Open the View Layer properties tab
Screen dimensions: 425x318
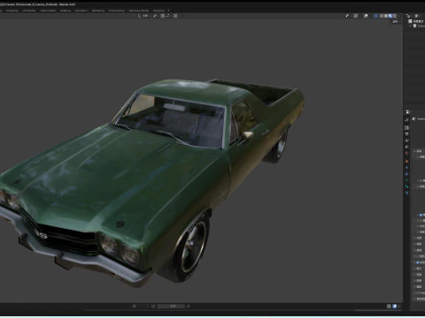(407, 140)
